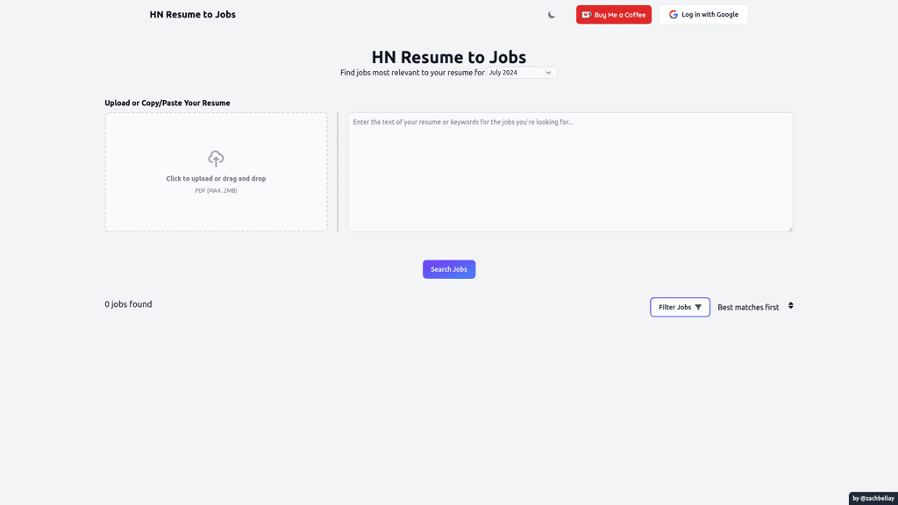The width and height of the screenshot is (898, 505).
Task: Click the upload arrow icon in the drop zone
Action: [216, 159]
